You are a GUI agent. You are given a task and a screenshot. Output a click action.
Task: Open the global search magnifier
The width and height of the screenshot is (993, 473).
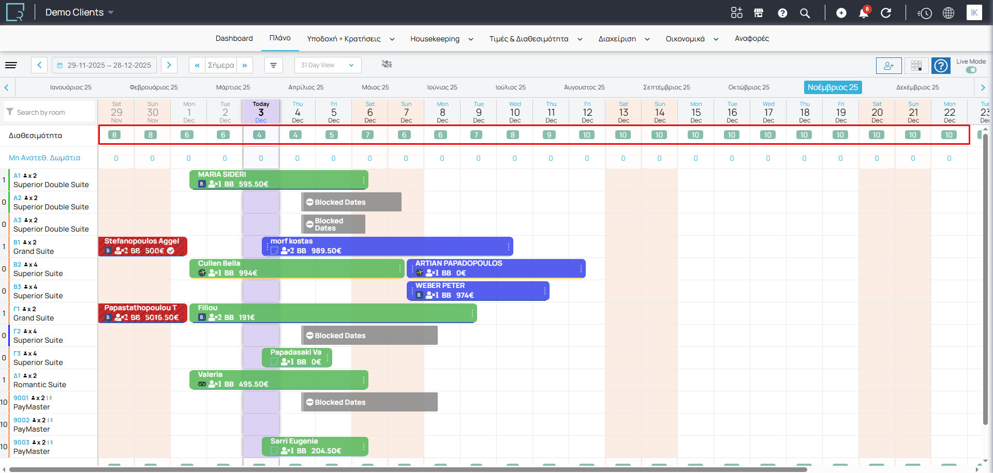click(x=805, y=13)
